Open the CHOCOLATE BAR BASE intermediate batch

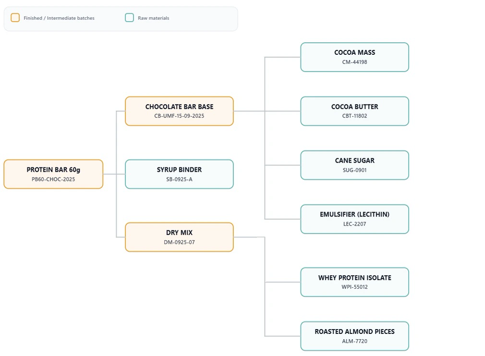coord(179,111)
